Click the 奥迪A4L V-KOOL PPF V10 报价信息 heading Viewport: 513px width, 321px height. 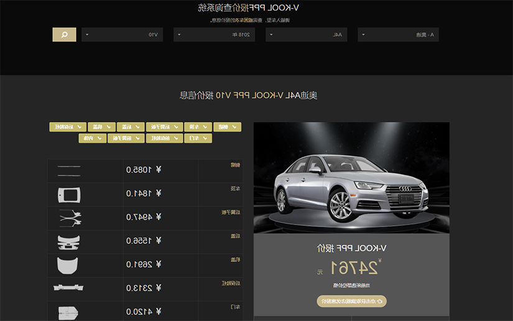point(248,95)
